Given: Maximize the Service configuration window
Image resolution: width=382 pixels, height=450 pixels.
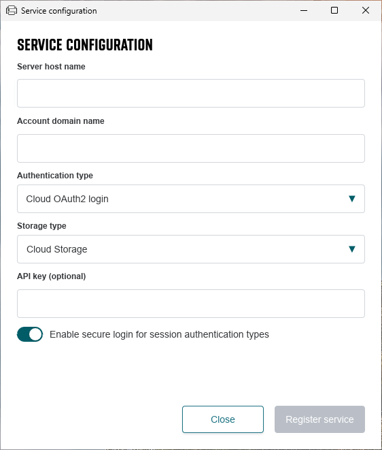Looking at the screenshot, I should pyautogui.click(x=334, y=11).
